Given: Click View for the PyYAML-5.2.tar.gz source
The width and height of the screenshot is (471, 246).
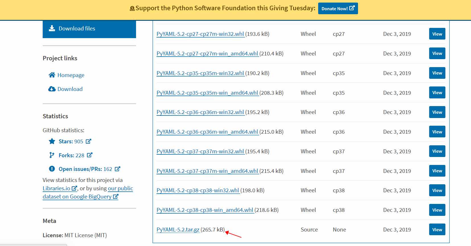Looking at the screenshot, I should click(x=437, y=230).
